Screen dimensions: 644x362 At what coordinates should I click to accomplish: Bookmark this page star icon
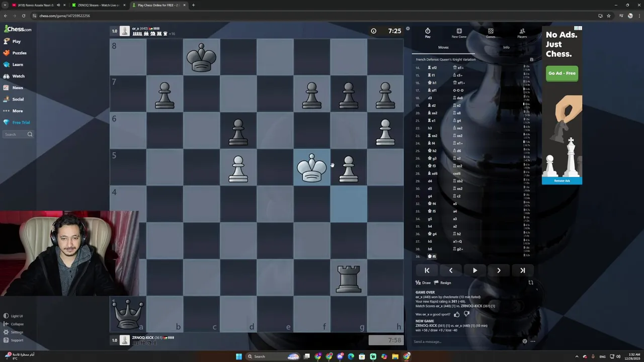coord(608,16)
